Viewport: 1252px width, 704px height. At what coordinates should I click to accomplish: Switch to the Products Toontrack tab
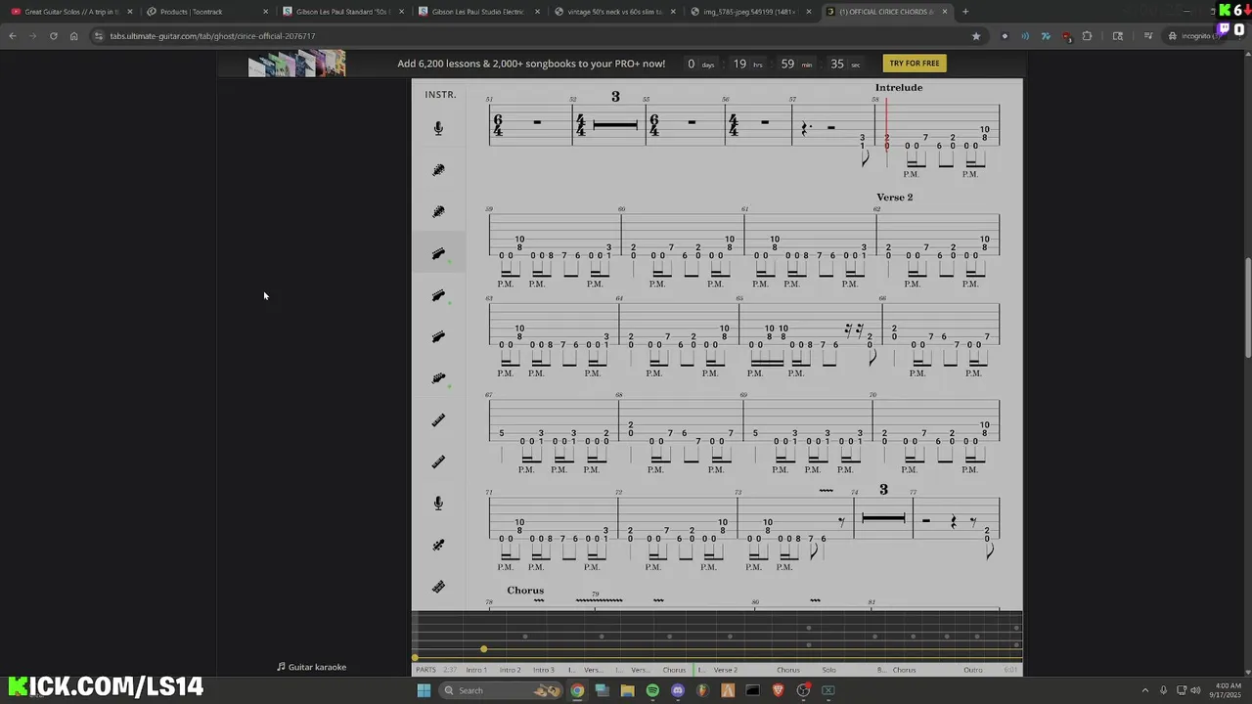[206, 12]
